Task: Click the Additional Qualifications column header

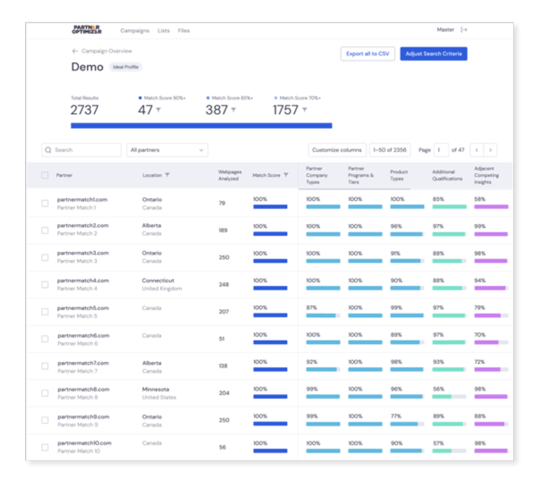Action: click(447, 175)
